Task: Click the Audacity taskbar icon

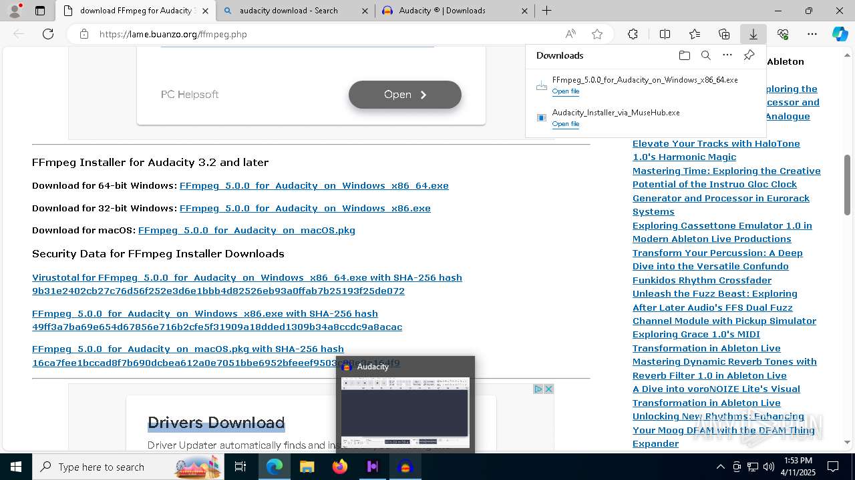Action: coord(405,467)
